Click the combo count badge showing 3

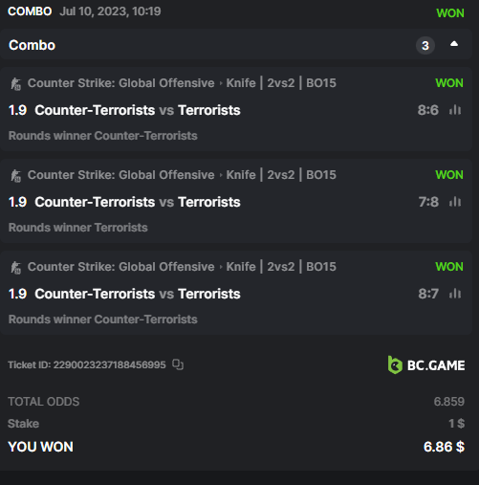point(425,46)
